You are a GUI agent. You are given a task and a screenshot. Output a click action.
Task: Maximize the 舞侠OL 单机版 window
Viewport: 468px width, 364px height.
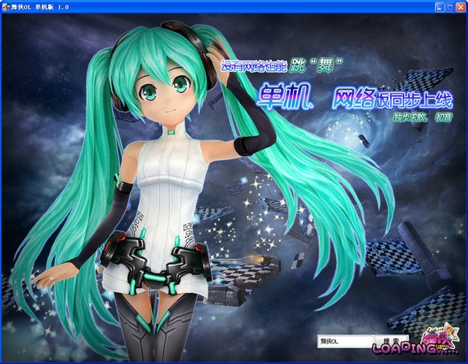(x=450, y=7)
